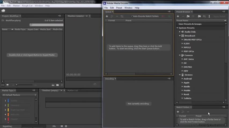Toggle Auto-Encode Watch Folders checkbox
Viewport: 229px width, 128px height.
coord(132,16)
